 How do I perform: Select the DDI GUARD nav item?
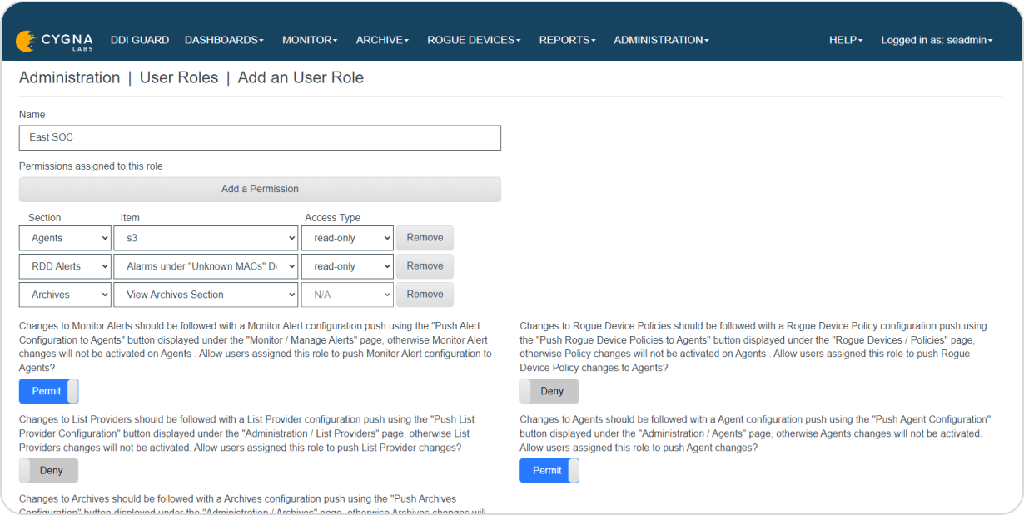[139, 39]
